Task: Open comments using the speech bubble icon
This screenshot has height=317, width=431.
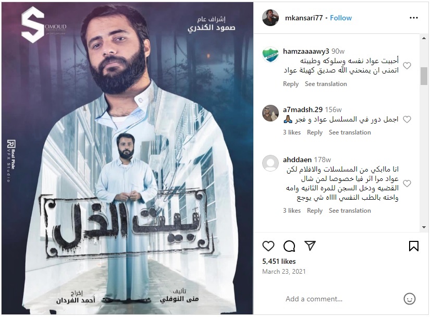Action: [x=289, y=246]
